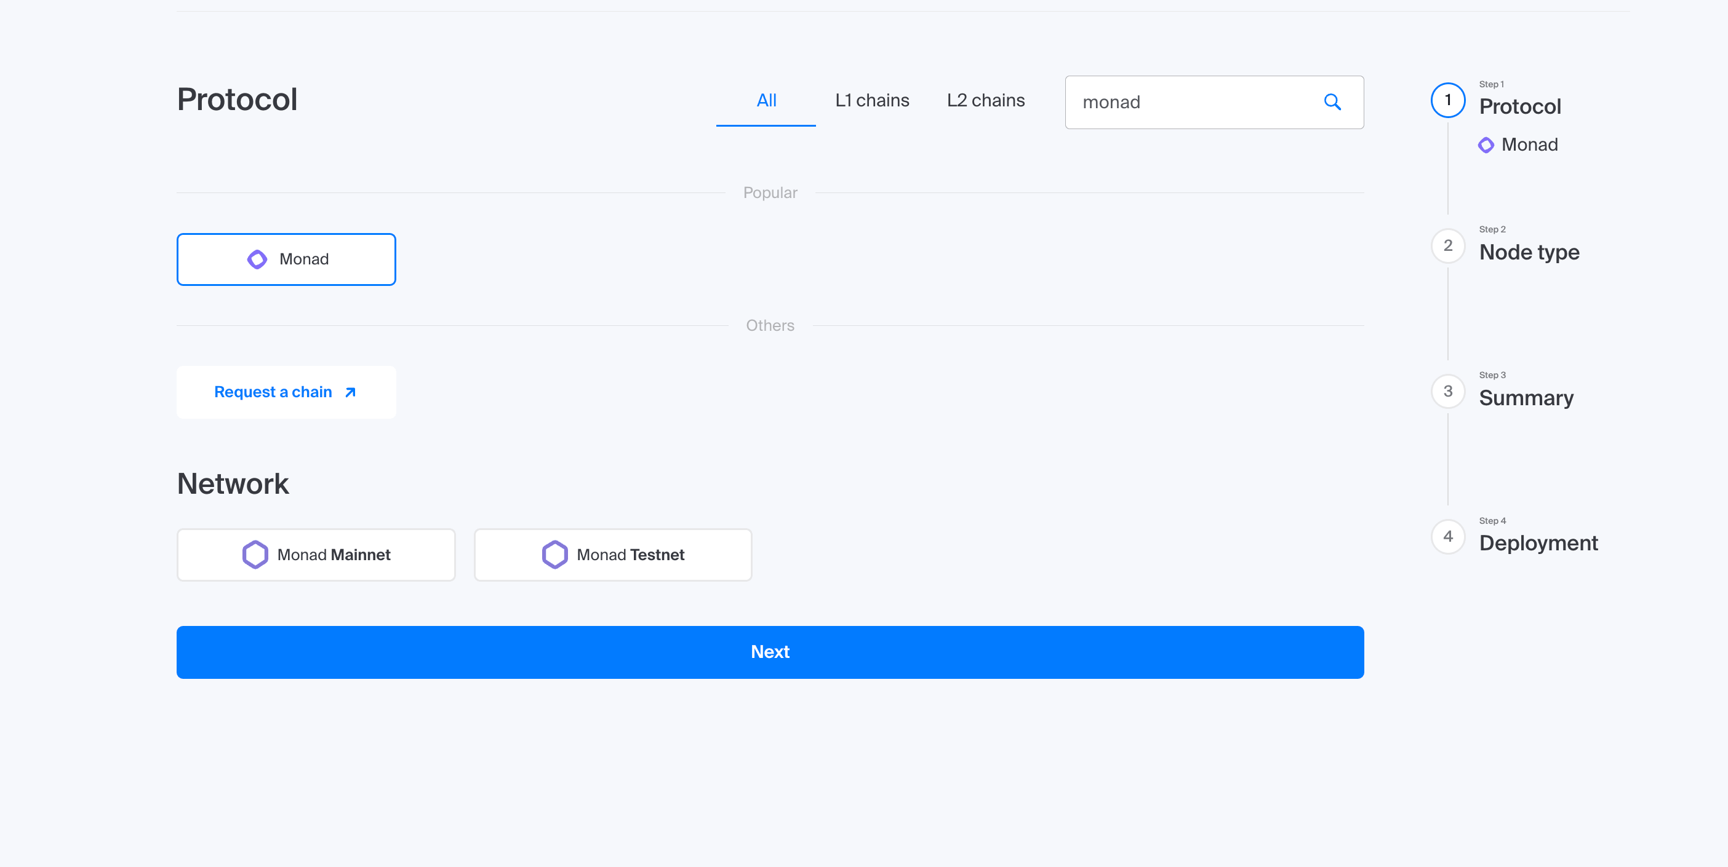Open the Request a chain link
This screenshot has width=1728, height=867.
[273, 392]
